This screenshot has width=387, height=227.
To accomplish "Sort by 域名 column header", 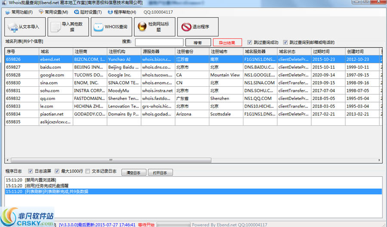I will pyautogui.click(x=56, y=51).
